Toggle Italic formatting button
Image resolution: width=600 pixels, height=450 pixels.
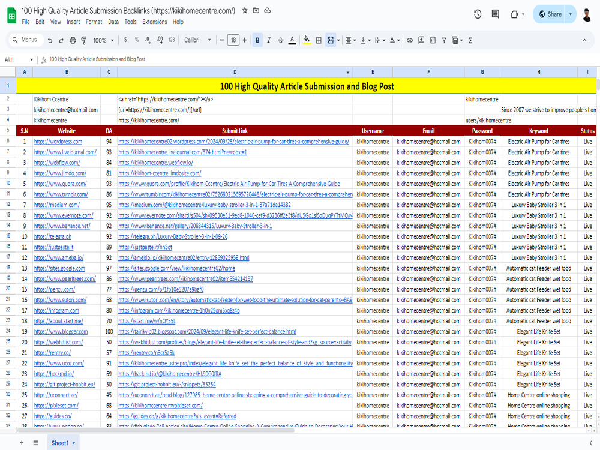point(269,40)
